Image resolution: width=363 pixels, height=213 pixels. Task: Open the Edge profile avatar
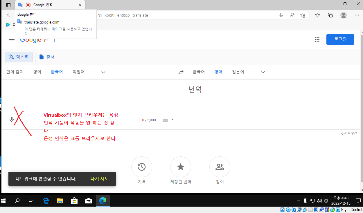[x=344, y=15]
